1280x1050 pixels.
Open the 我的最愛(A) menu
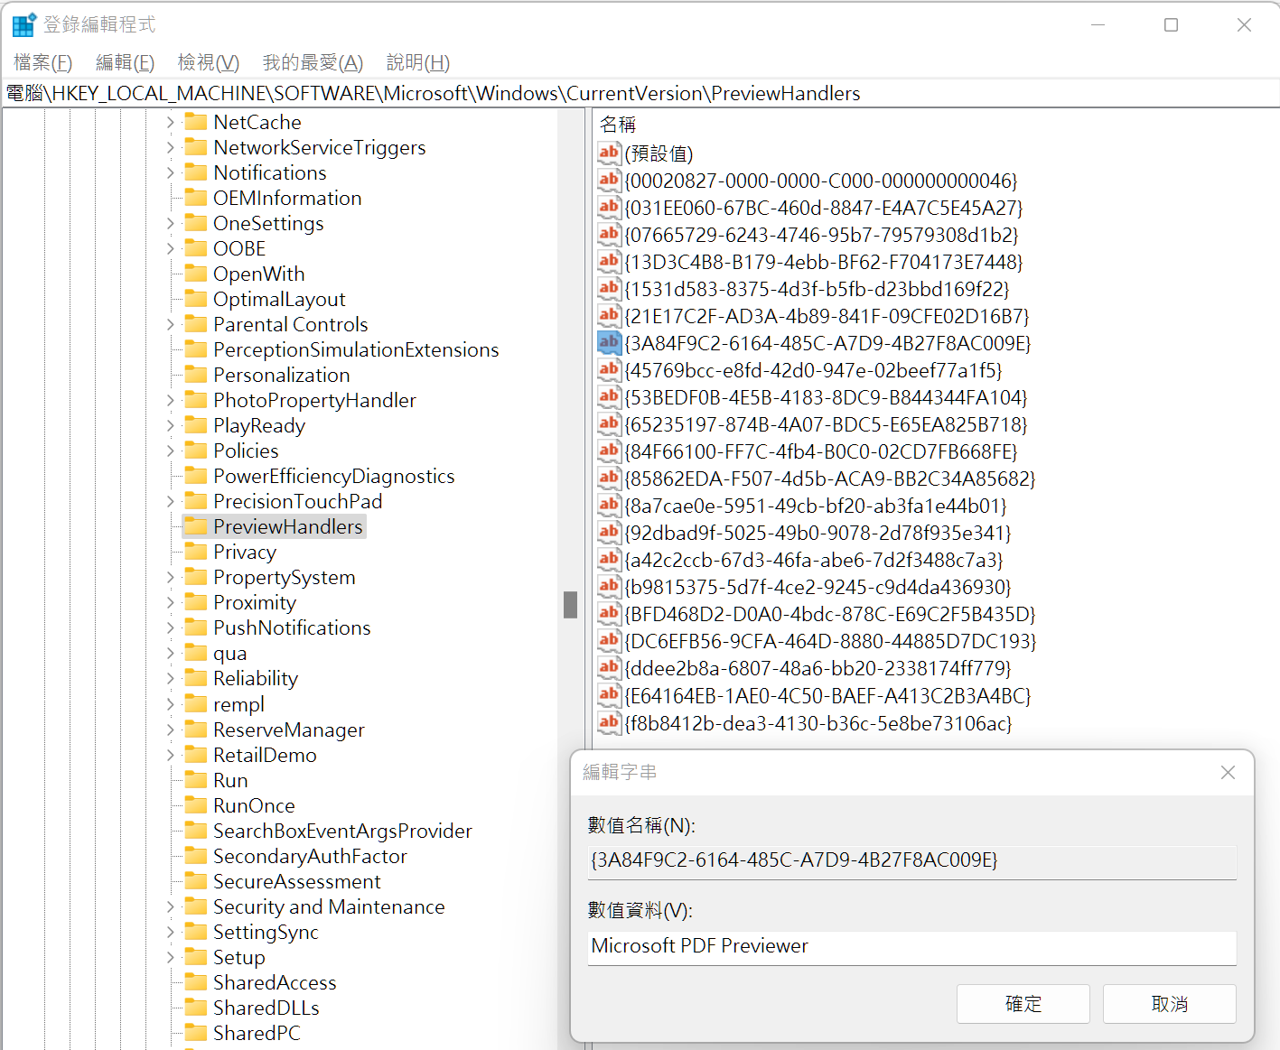pyautogui.click(x=313, y=62)
